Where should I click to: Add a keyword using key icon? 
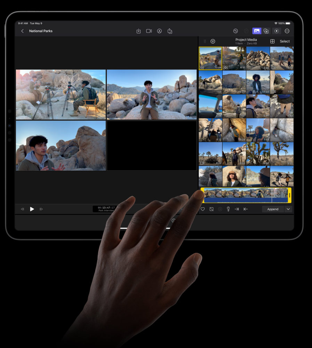[228, 209]
